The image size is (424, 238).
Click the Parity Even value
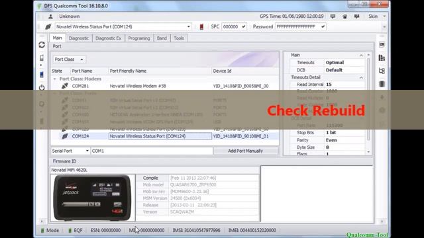[x=331, y=140]
